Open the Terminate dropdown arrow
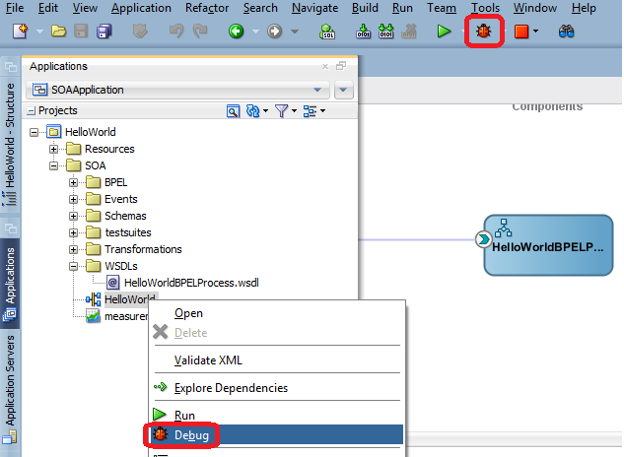This screenshot has height=457, width=624. tap(535, 31)
